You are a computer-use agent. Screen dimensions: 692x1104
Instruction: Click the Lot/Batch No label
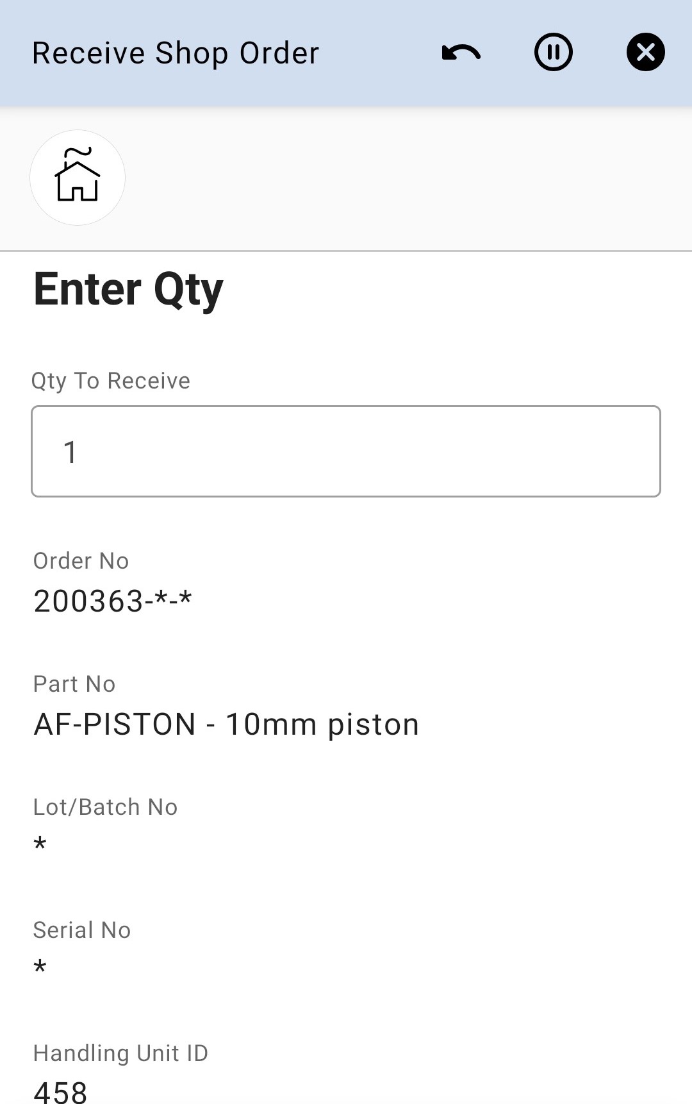[106, 807]
